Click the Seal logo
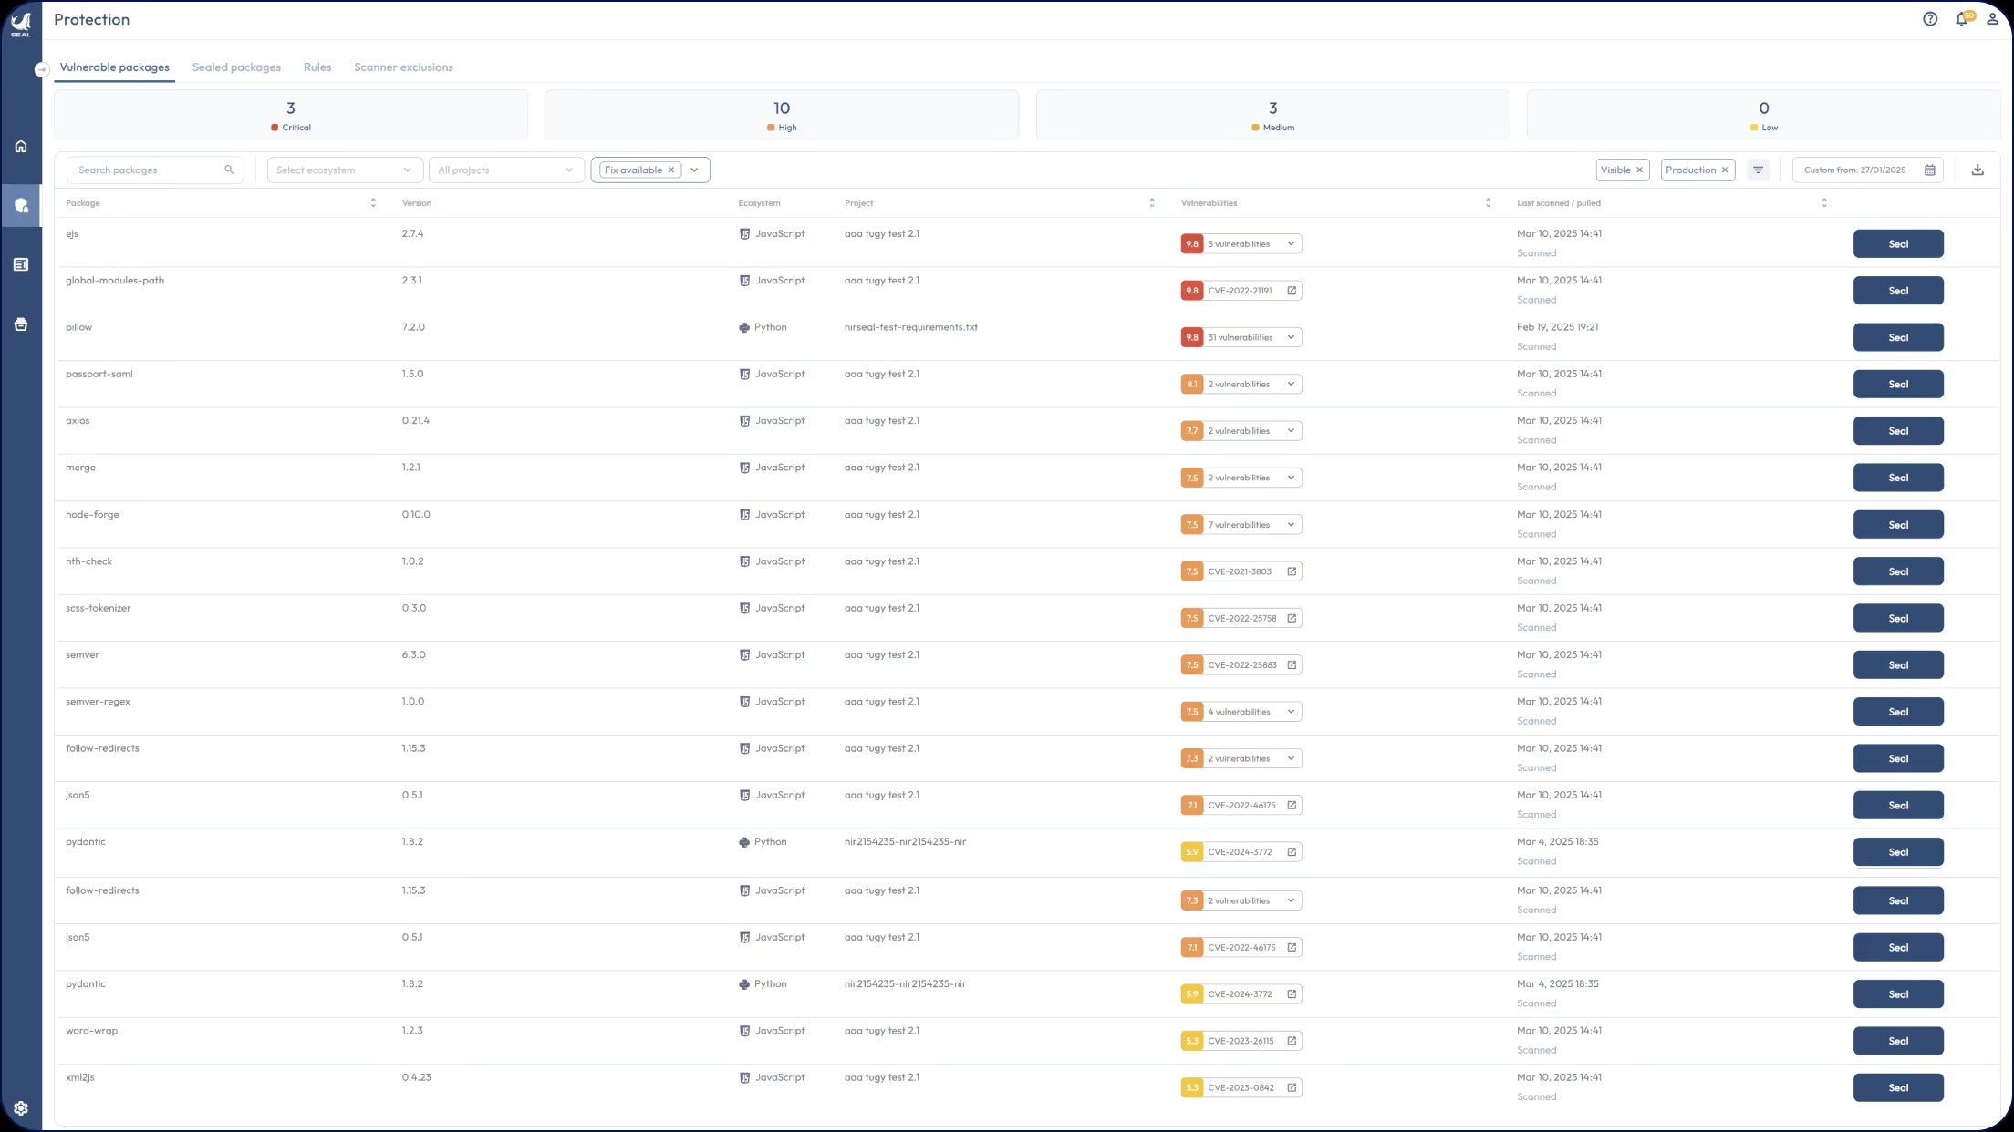Screen dimensions: 2014x1132 tap(21, 24)
